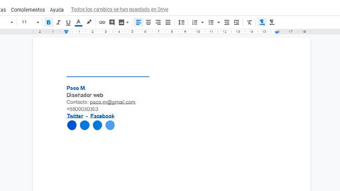
Task: Apply justified text alignment
Action: [x=168, y=22]
